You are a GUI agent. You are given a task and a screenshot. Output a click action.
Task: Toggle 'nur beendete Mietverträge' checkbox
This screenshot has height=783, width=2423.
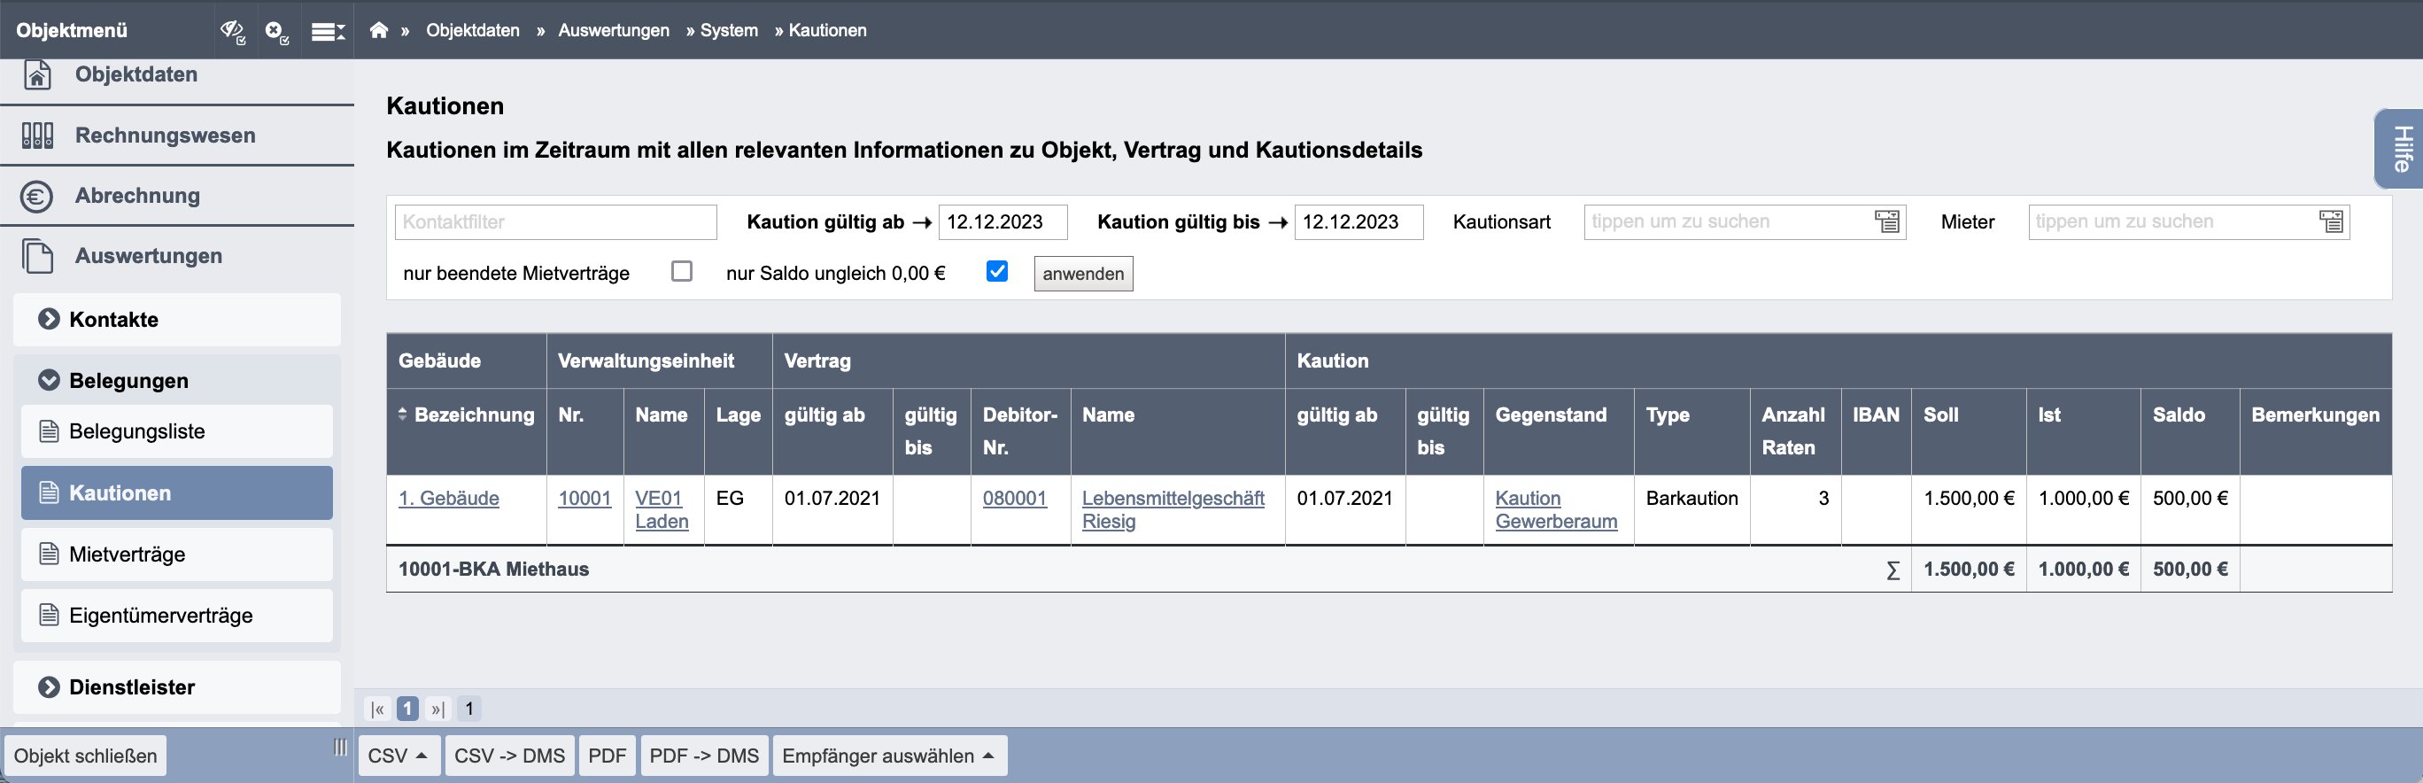coord(682,272)
